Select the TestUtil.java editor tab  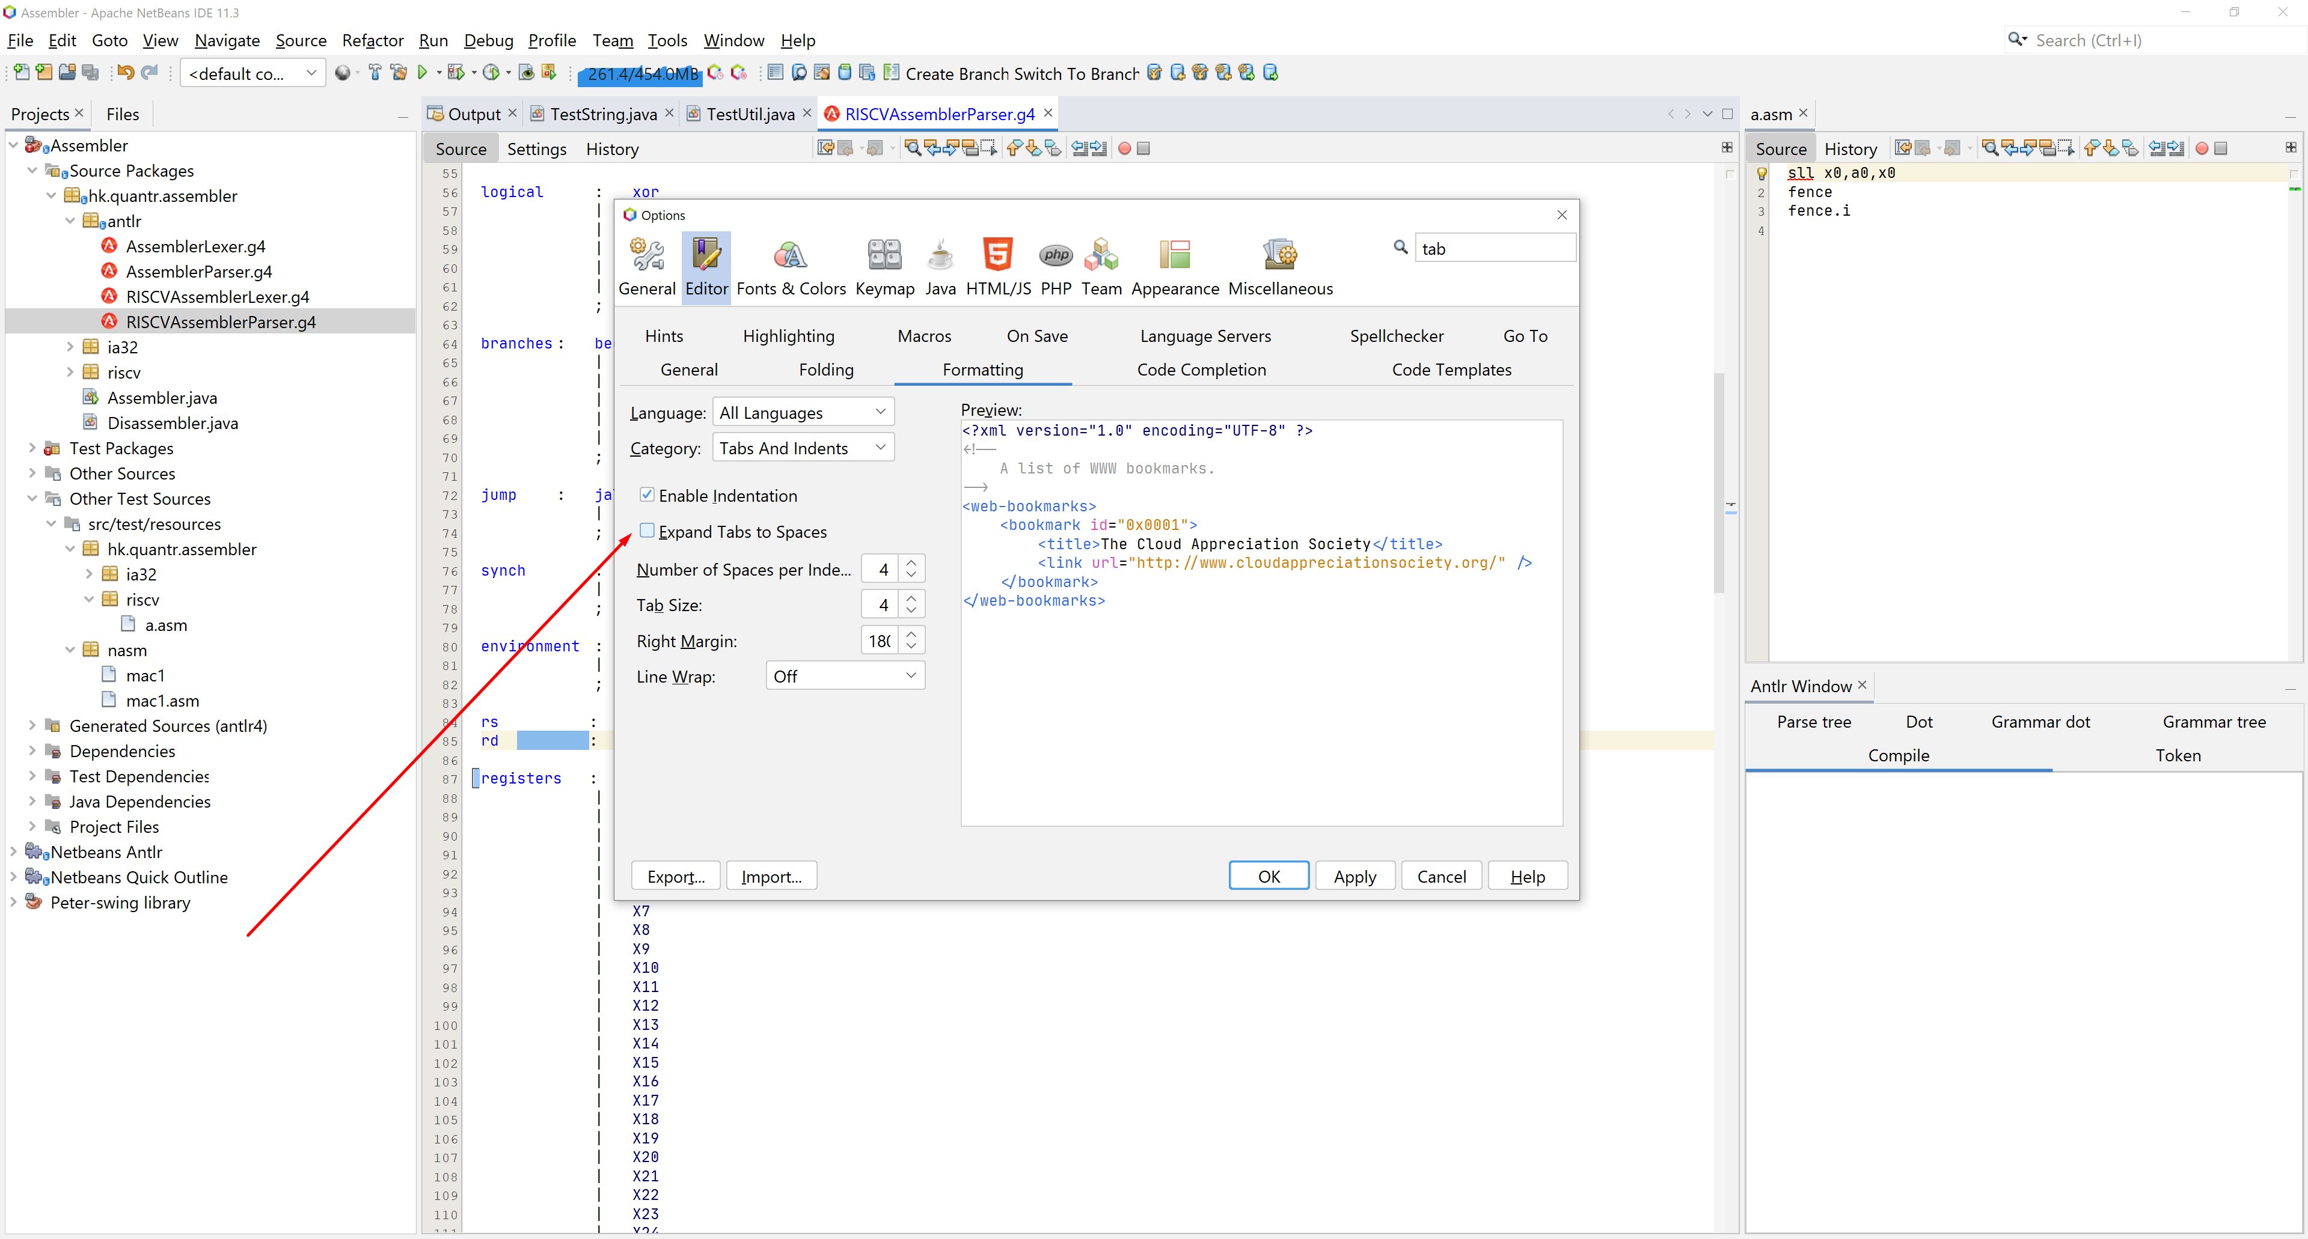point(749,114)
